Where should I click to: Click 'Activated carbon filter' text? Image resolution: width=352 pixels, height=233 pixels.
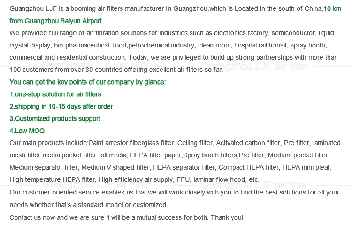coord(248,143)
